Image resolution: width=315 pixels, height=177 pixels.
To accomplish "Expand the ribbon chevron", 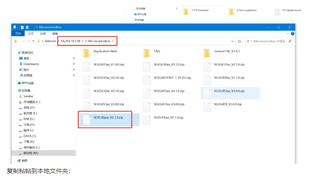I will pyautogui.click(x=287, y=34).
